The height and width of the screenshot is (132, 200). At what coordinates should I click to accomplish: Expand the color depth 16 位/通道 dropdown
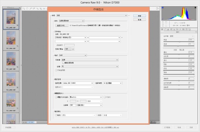coord(113,83)
